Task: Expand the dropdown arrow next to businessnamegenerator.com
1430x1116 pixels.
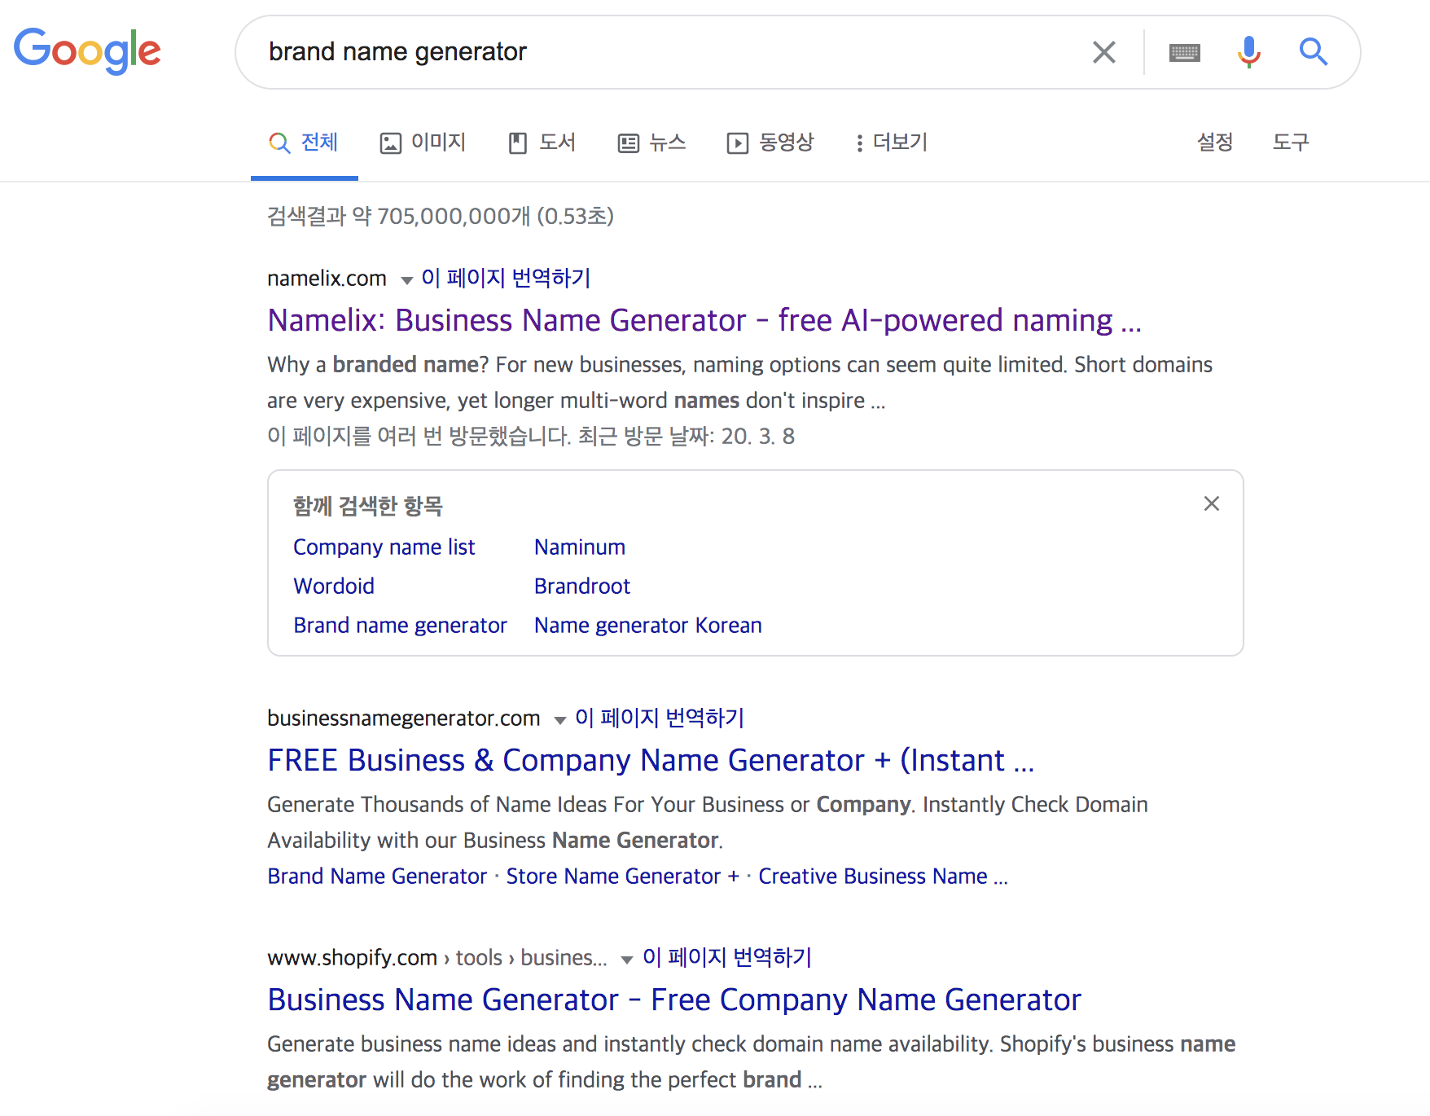Action: pos(559,720)
